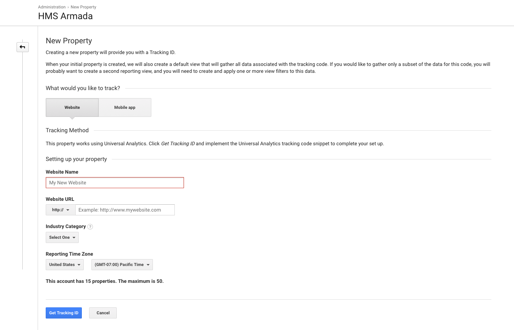The height and width of the screenshot is (330, 514).
Task: Click the italic 'Get Tracking ID' text in description
Action: point(178,144)
